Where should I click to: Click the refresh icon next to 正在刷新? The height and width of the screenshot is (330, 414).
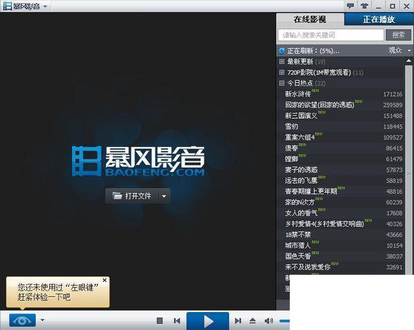[282, 50]
